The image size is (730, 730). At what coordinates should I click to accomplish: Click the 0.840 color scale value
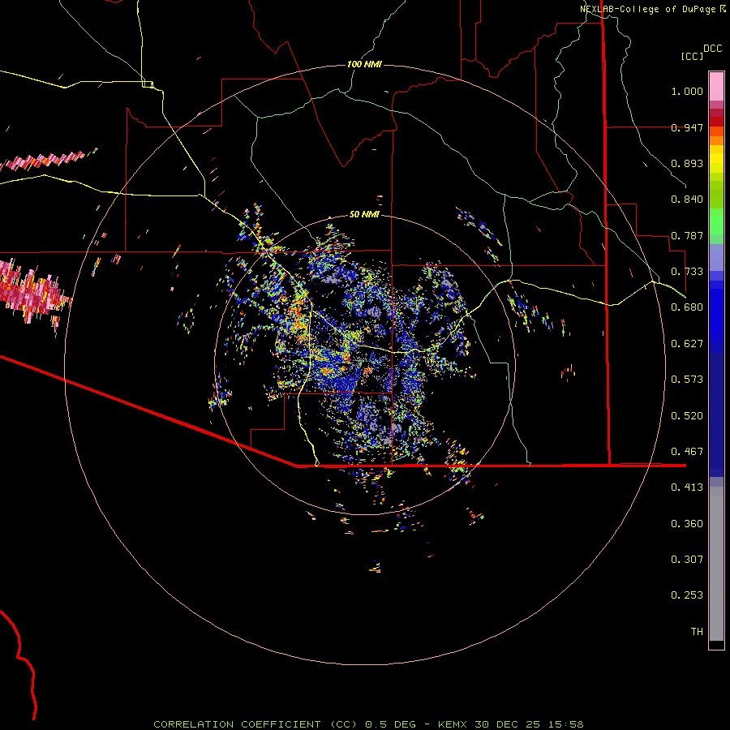coord(687,200)
